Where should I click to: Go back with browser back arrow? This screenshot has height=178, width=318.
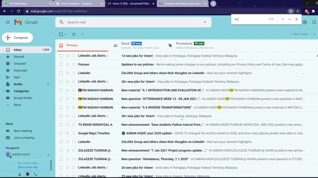tap(4, 11)
